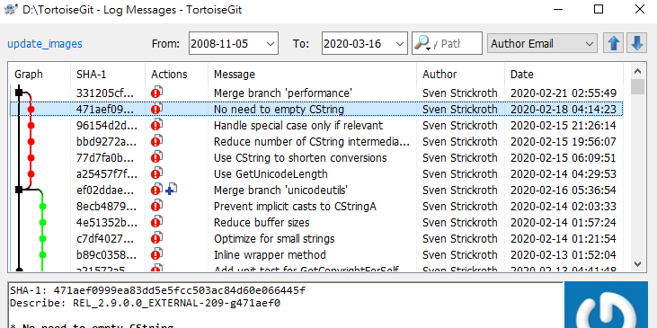Click the Message column header
The width and height of the screenshot is (657, 328).
[x=235, y=75]
